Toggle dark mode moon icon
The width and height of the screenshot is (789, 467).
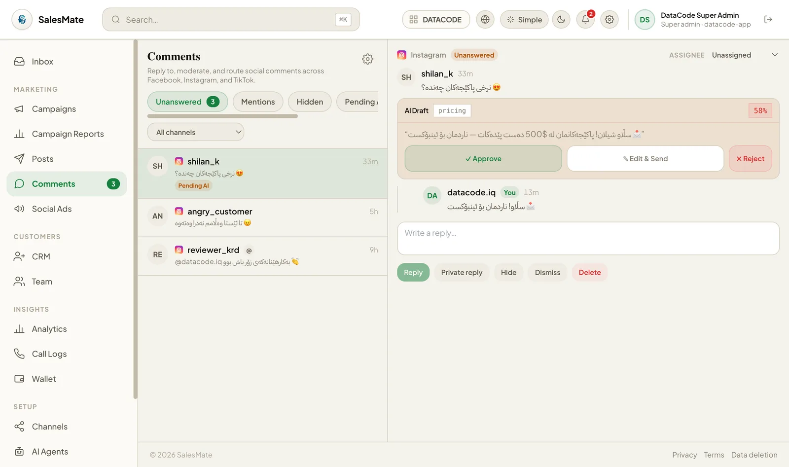[x=561, y=20]
